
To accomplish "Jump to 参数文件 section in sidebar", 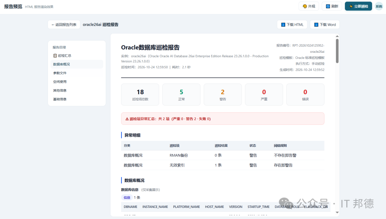I will pos(77,73).
